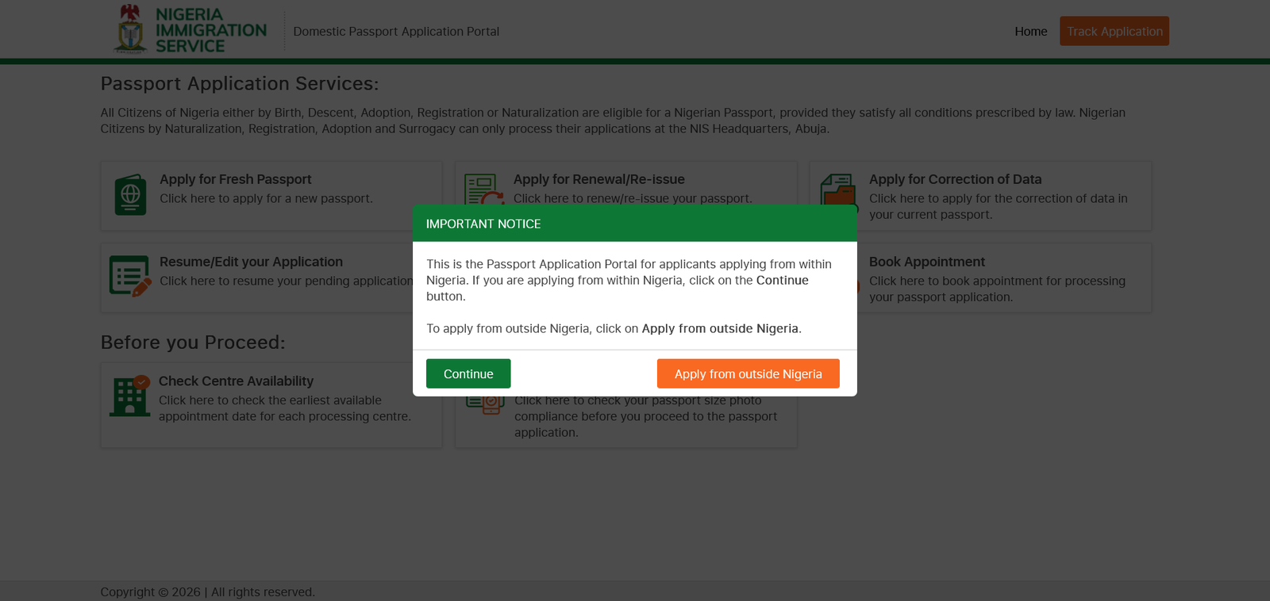Click the Check Centre Availability building icon

click(130, 396)
